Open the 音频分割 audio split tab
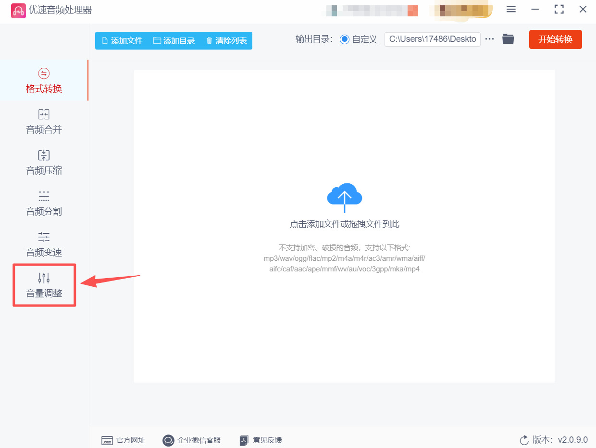The image size is (596, 448). tap(44, 203)
